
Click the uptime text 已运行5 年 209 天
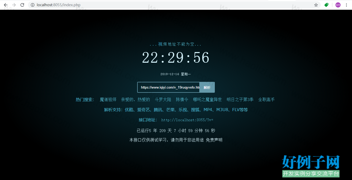176,131
